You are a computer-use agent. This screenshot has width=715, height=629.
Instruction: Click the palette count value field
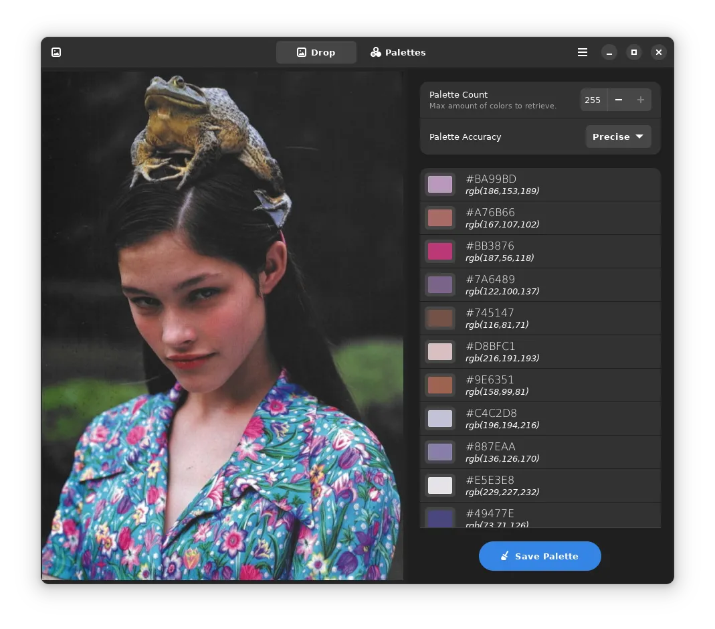click(593, 100)
